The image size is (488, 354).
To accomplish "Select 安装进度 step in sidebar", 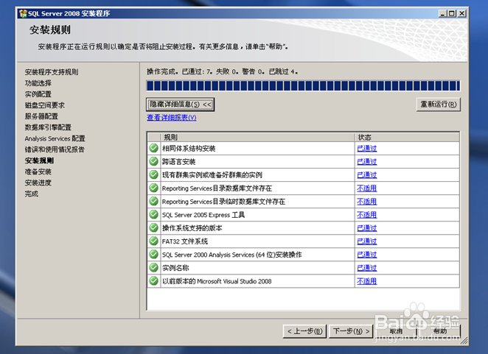I will pos(38,183).
